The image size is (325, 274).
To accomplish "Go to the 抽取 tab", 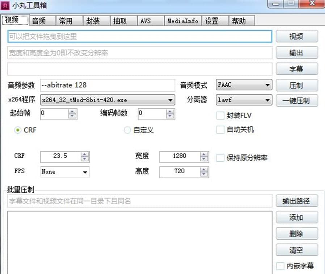I will click(124, 21).
